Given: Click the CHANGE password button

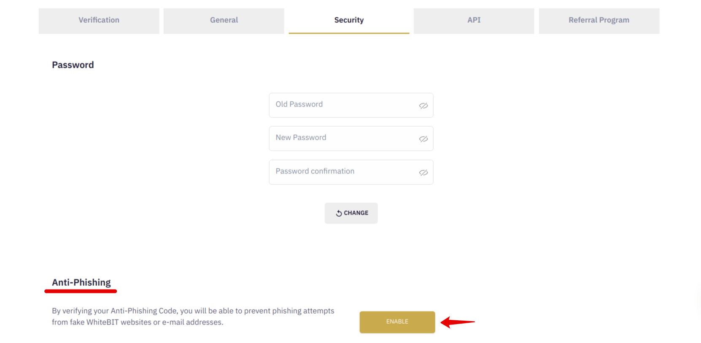Looking at the screenshot, I should click(x=351, y=213).
